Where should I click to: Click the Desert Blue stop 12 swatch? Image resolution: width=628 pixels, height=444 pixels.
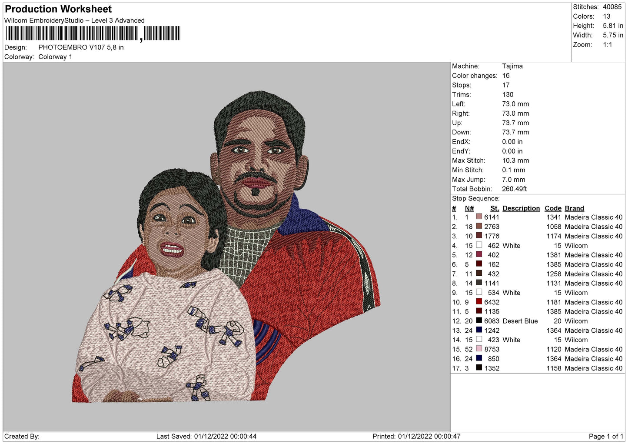(479, 320)
